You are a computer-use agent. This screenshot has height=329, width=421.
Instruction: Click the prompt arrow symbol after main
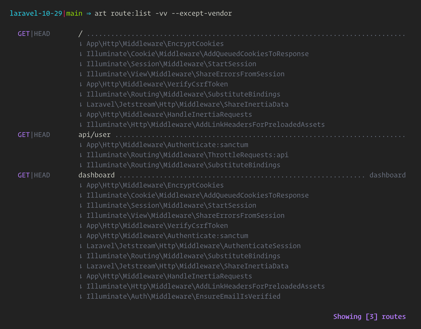88,13
